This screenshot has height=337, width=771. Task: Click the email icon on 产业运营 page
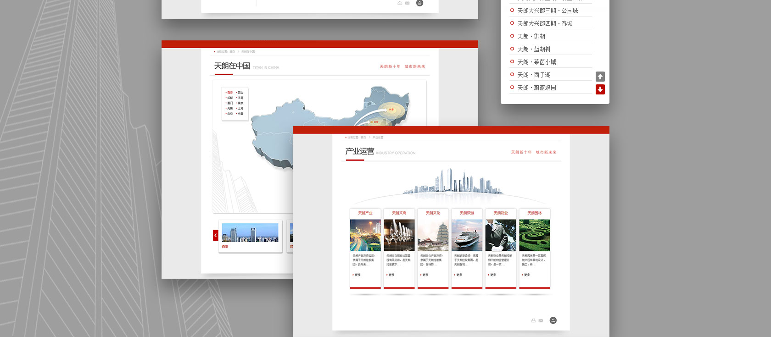click(541, 320)
